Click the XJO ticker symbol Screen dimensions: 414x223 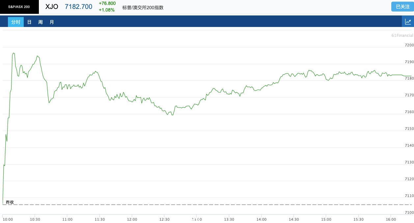click(x=52, y=7)
